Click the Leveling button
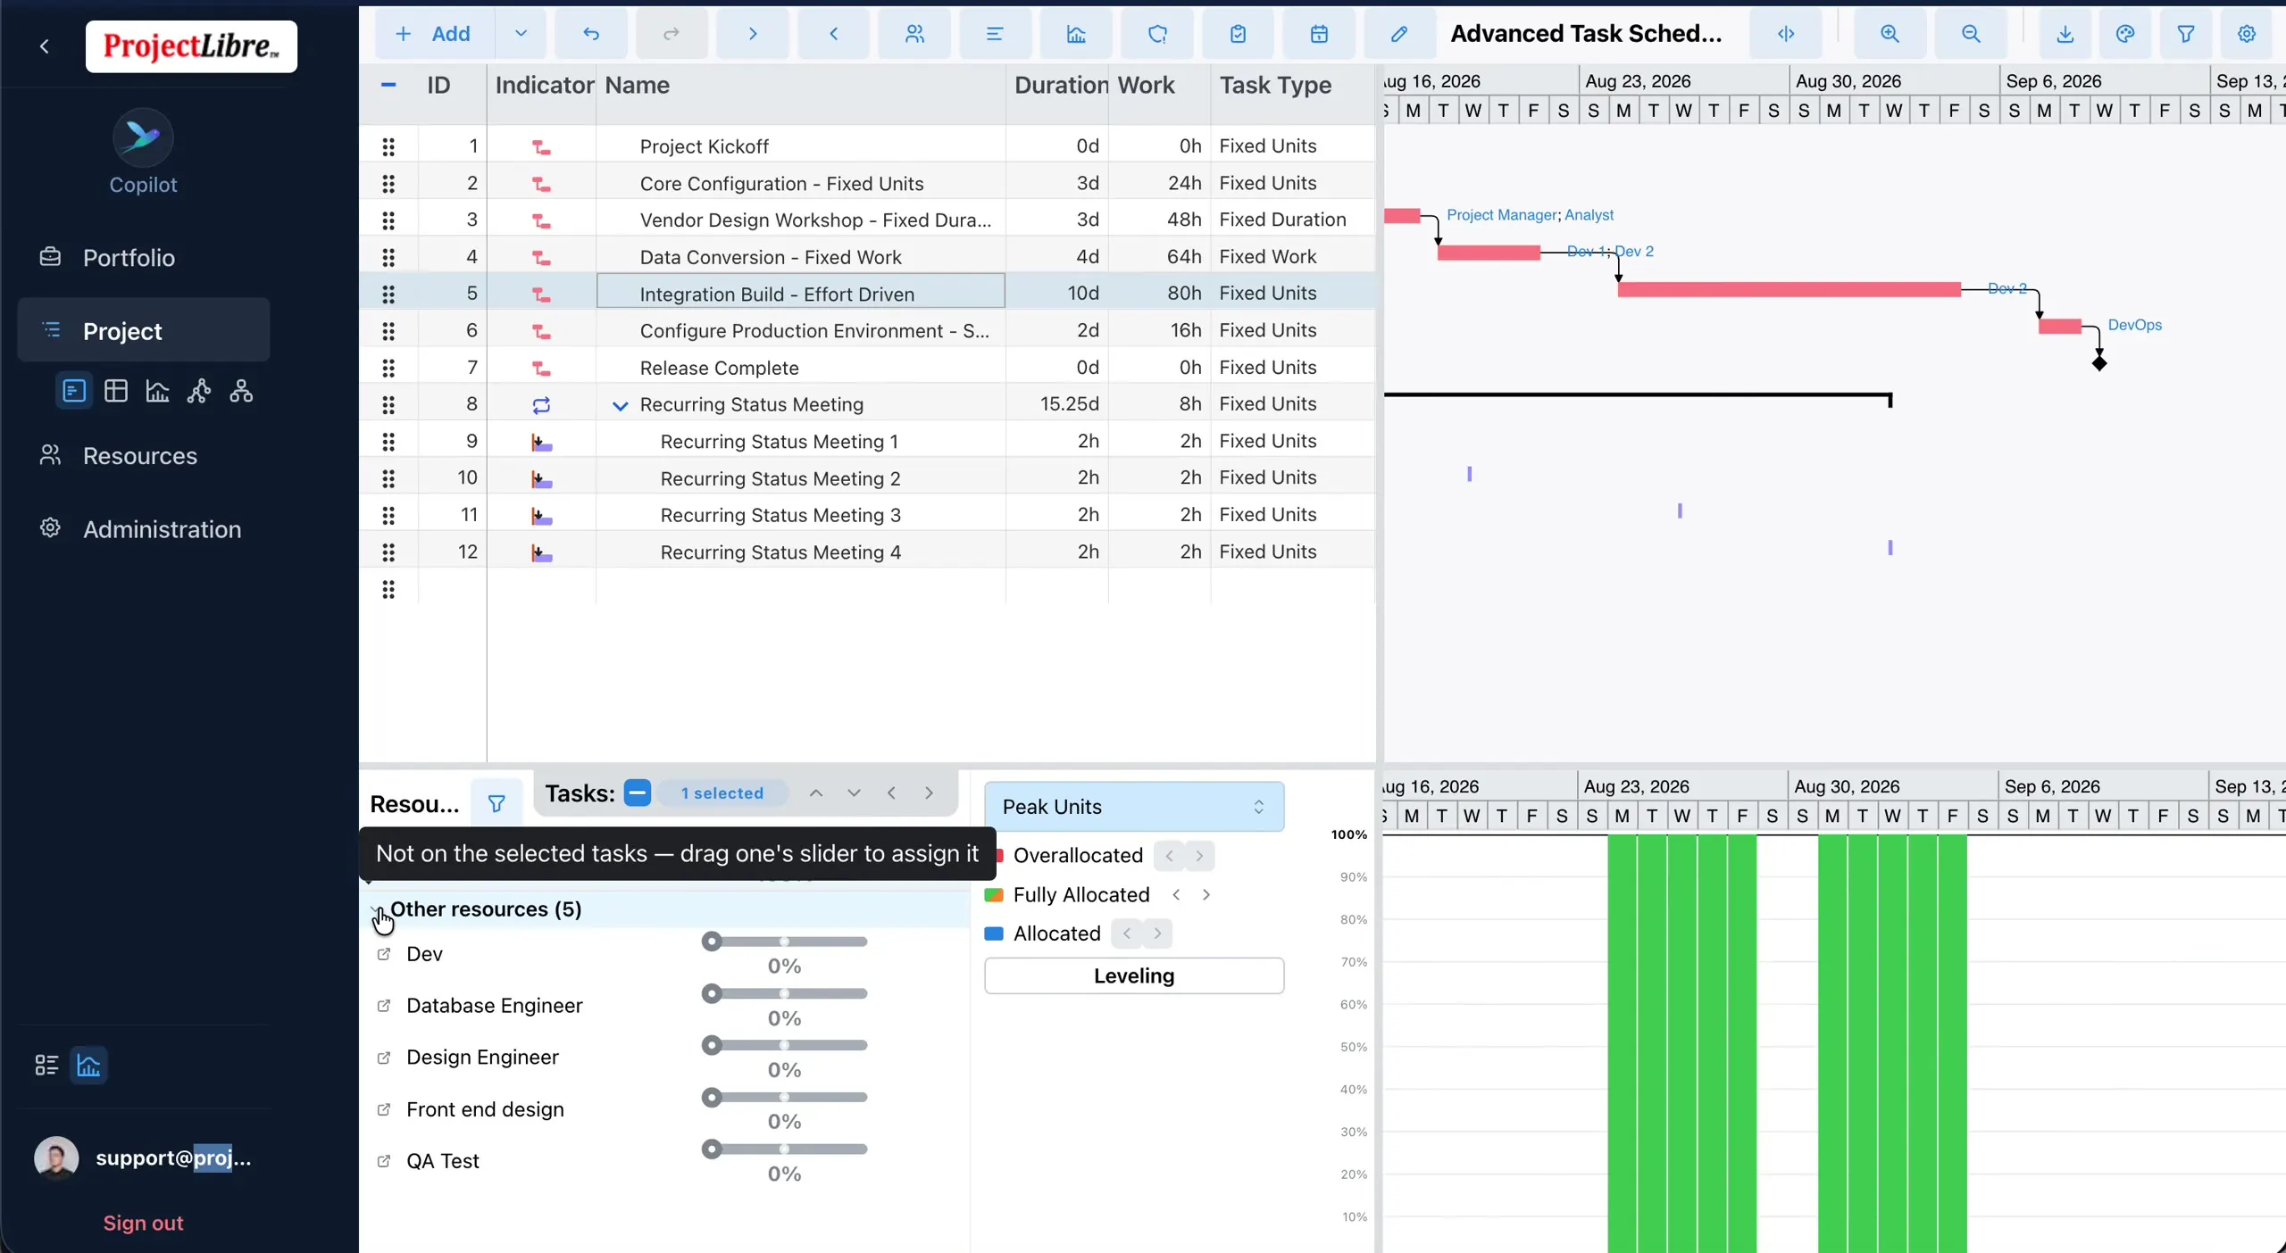This screenshot has width=2286, height=1253. tap(1134, 975)
